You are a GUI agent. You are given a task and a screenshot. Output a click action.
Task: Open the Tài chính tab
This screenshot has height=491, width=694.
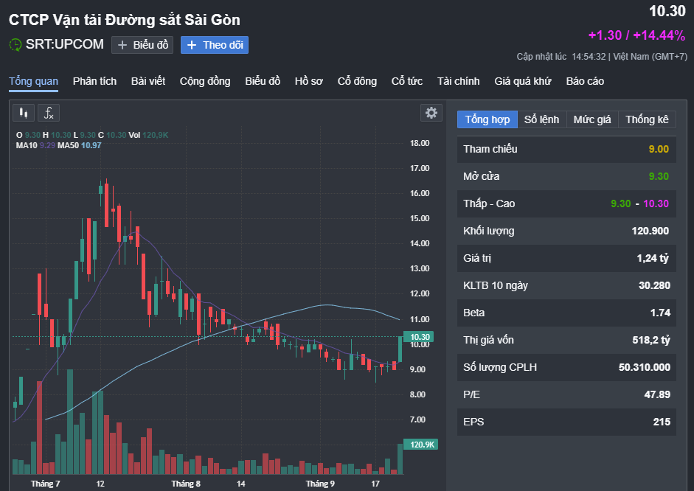459,81
